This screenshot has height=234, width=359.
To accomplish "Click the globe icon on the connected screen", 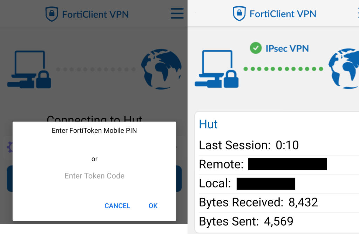I will [344, 69].
